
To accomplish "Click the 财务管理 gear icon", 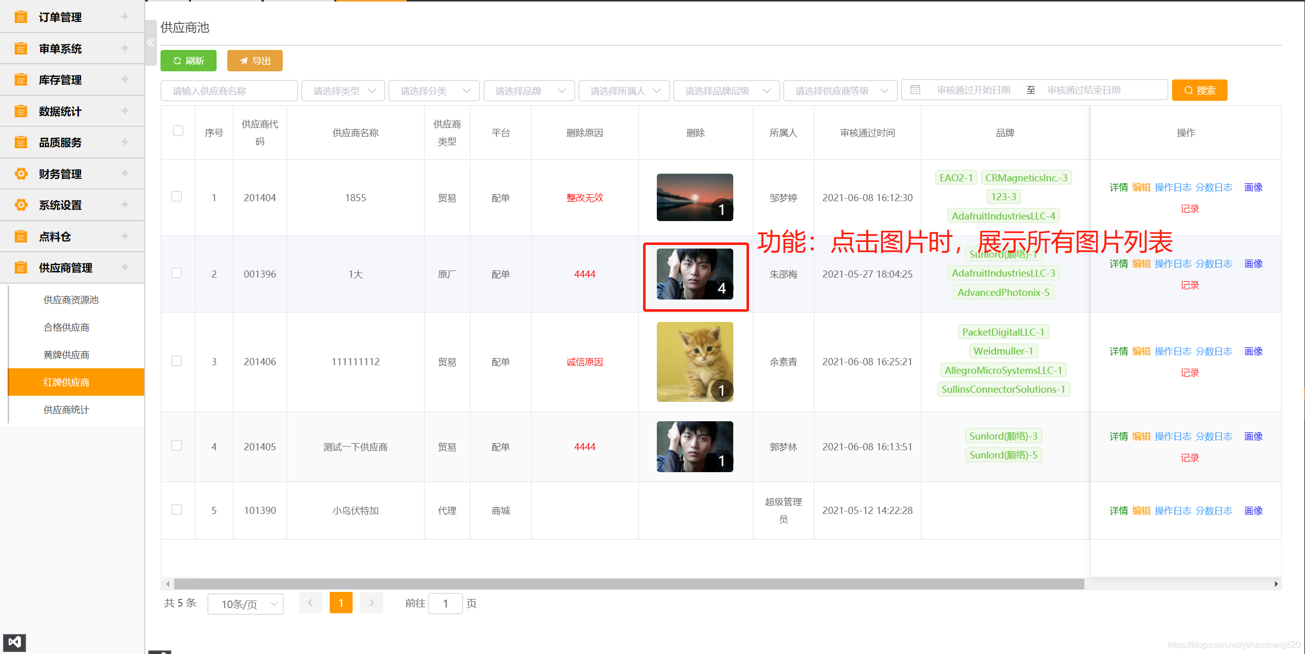I will pos(20,174).
